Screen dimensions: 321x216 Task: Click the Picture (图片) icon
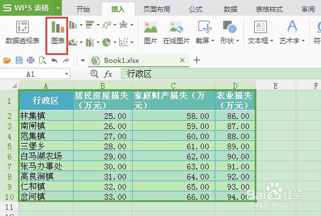click(151, 27)
